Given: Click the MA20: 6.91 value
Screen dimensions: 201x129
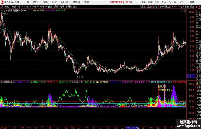Looking at the screenshot, I should pyautogui.click(x=50, y=11).
